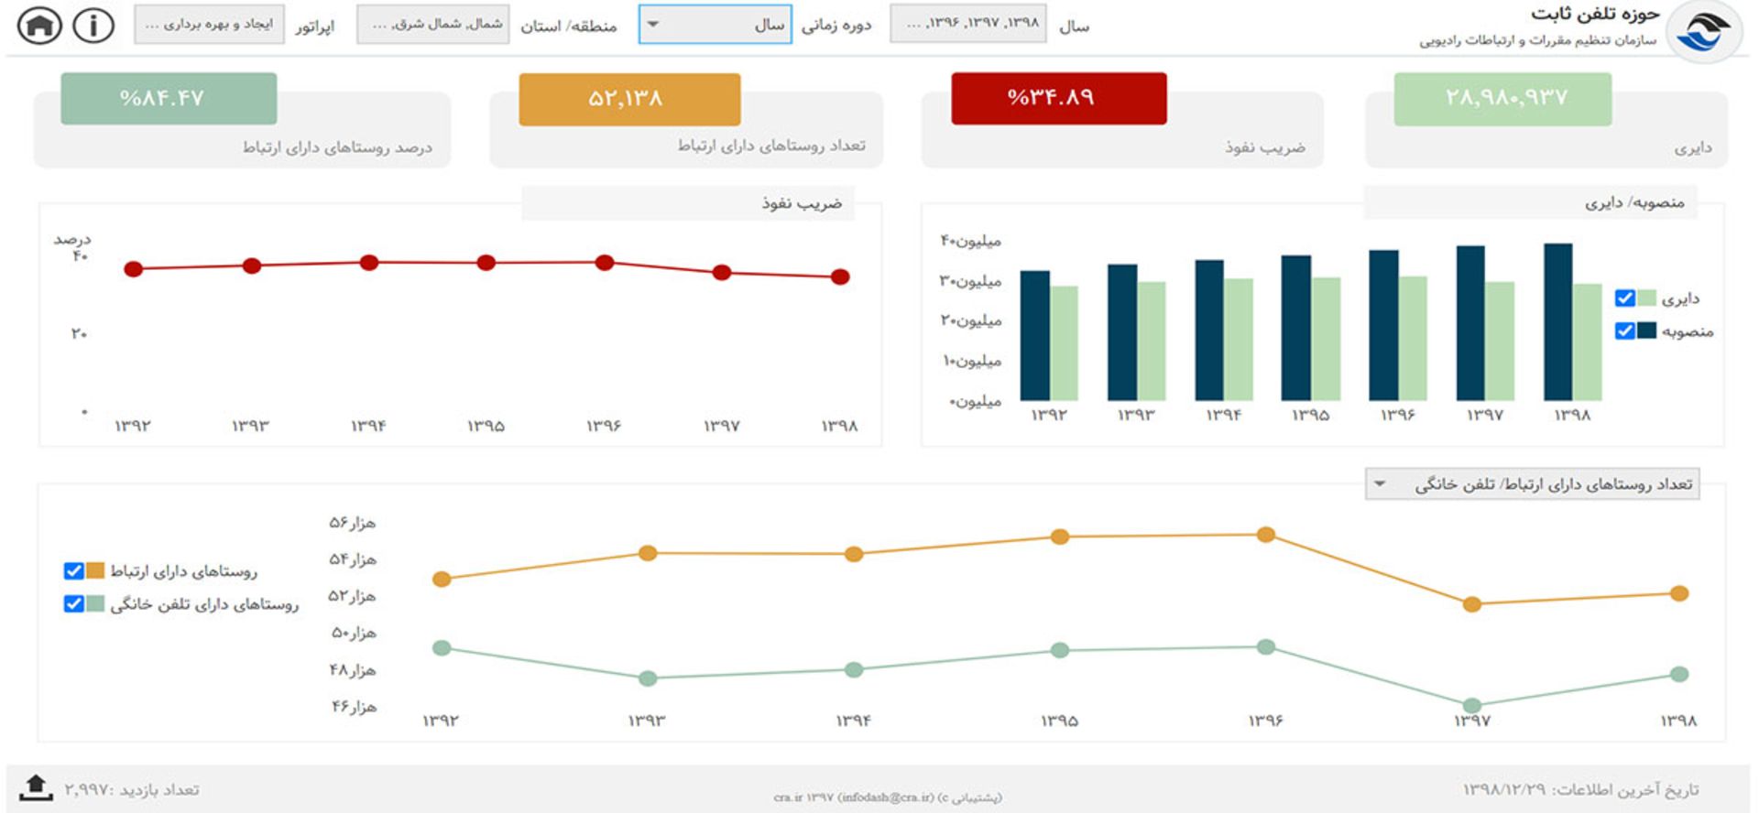Viewport: 1759px width, 813px height.
Task: Open the اپراتور operator filter
Action: (x=209, y=25)
